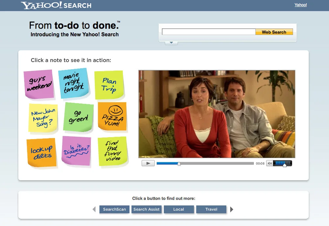Image resolution: width=329 pixels, height=226 pixels.
Task: Open the Search Assist feature button
Action: tap(147, 209)
